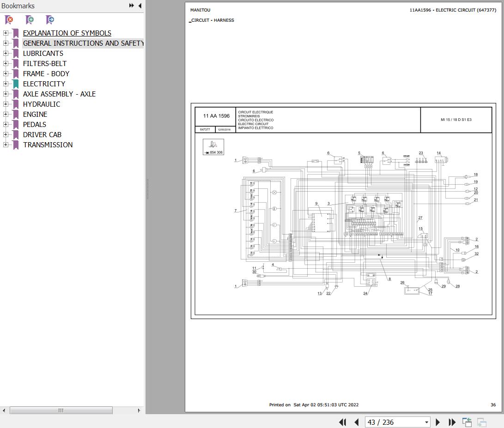Expand the HYDRAULIC bookmark node

click(6, 104)
